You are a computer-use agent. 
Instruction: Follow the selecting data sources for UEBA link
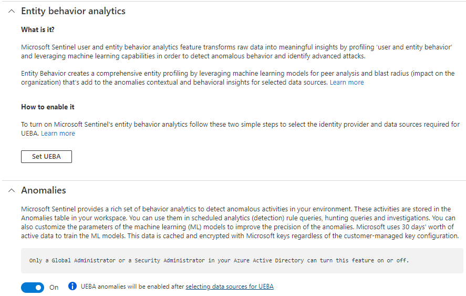230,287
